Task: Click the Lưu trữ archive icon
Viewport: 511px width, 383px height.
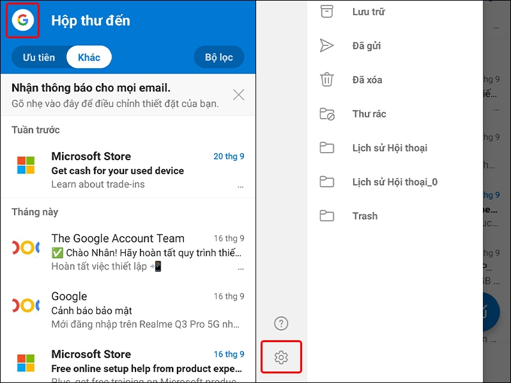Action: click(326, 11)
